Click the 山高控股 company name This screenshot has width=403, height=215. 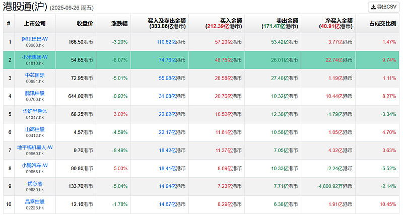(35, 129)
